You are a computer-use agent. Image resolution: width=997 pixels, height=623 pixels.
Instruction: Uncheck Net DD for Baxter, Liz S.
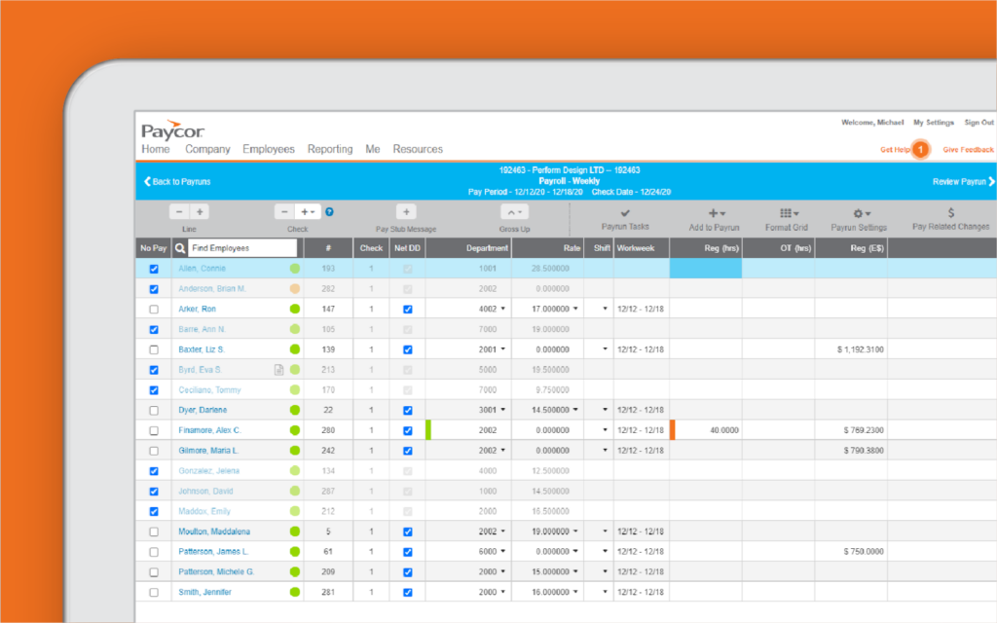tap(408, 348)
